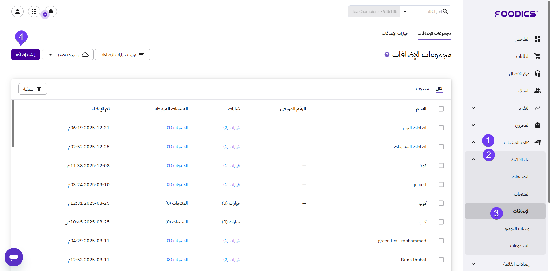Select the Buns Ibtihal row checkbox
This screenshot has width=551, height=271.
(441, 260)
